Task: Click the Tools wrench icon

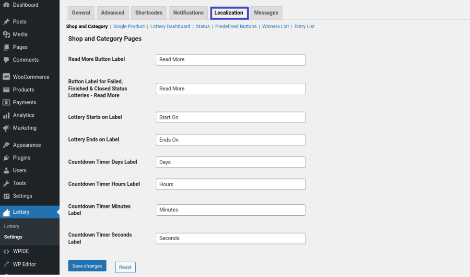Action: 6,183
